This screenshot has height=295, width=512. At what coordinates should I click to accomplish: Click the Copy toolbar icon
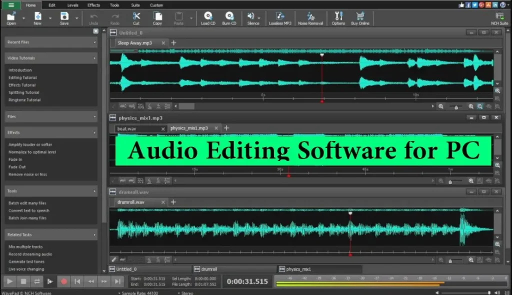[157, 16]
